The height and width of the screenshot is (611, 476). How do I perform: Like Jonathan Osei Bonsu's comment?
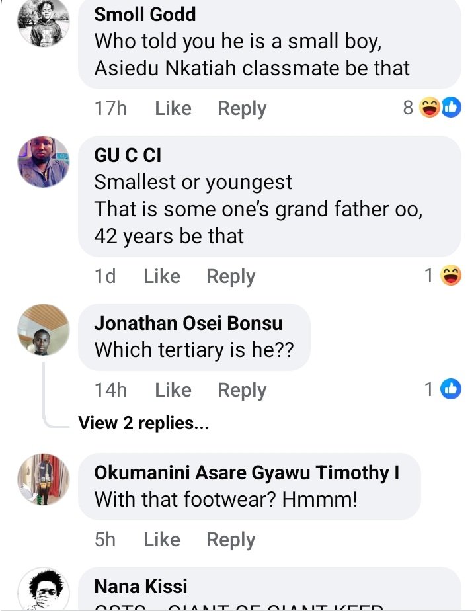tap(173, 390)
